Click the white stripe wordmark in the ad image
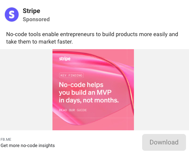This screenshot has width=189, height=153. coord(65,58)
